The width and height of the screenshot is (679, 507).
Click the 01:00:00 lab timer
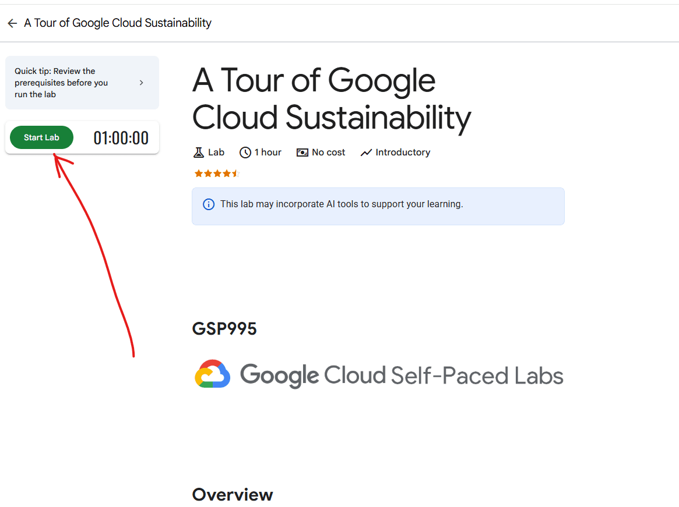point(121,138)
